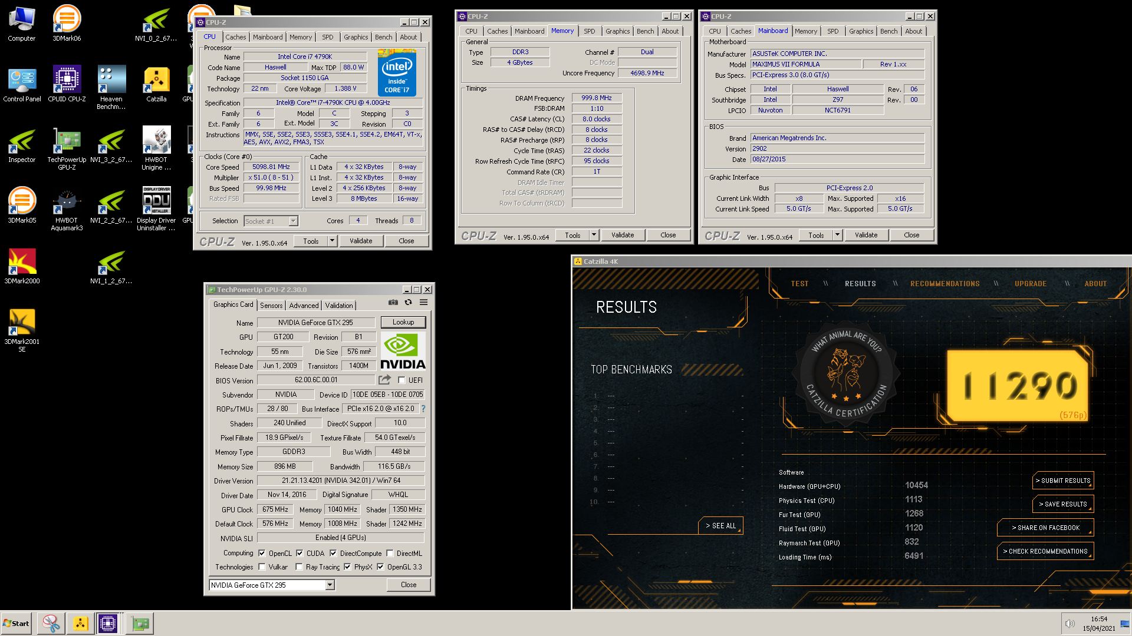The width and height of the screenshot is (1132, 636).
Task: Open the Computer desktop icon
Action: (x=22, y=24)
